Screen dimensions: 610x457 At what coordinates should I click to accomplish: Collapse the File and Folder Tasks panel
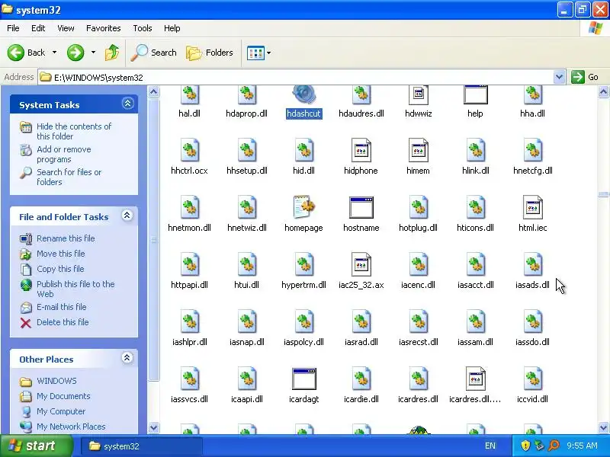pos(127,216)
